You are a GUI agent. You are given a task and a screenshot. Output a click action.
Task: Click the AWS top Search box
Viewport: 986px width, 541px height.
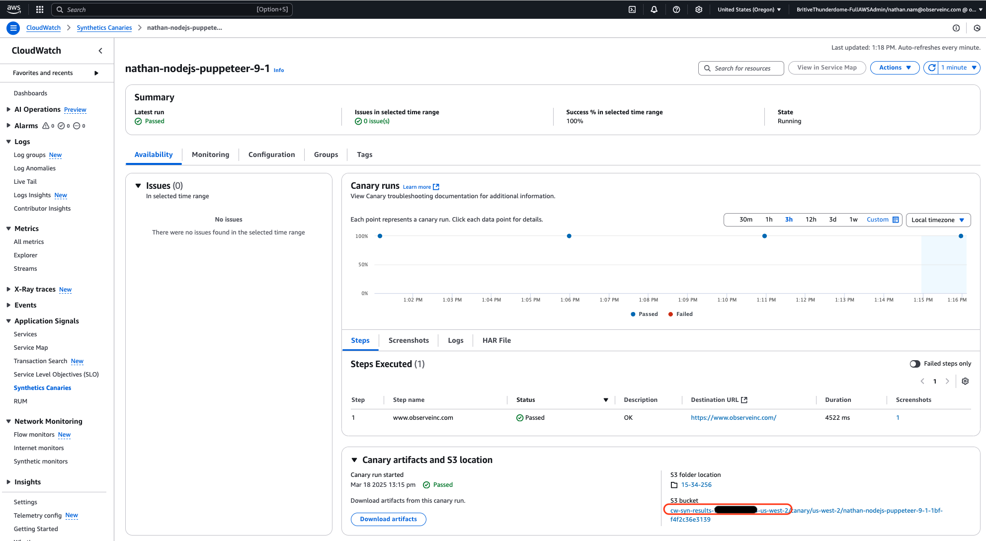172,9
